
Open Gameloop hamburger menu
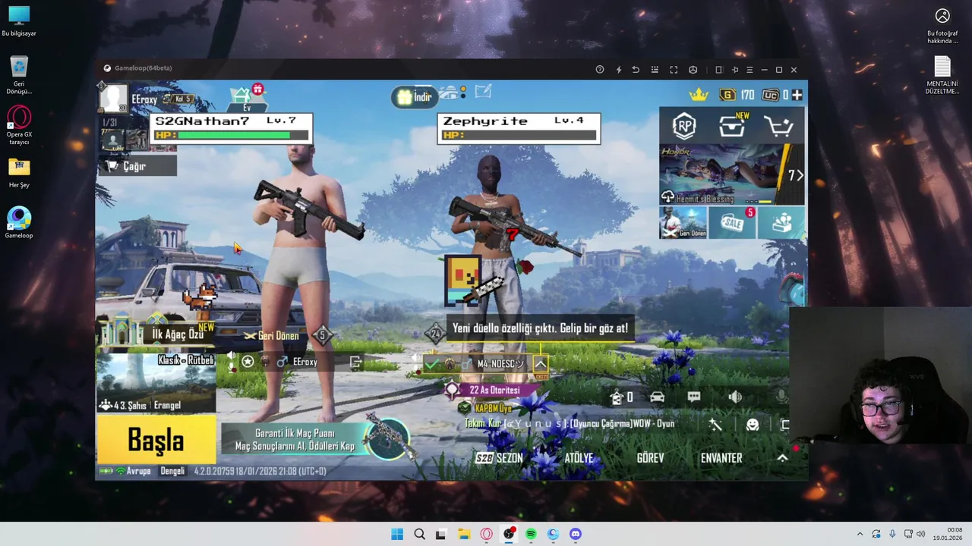coord(750,70)
